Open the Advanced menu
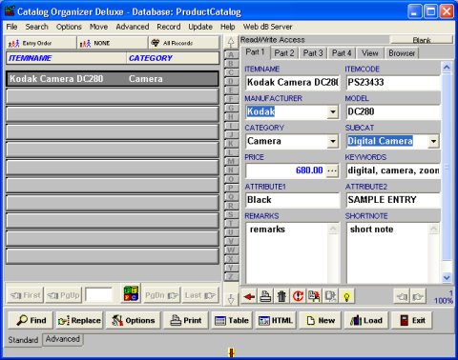 point(133,27)
